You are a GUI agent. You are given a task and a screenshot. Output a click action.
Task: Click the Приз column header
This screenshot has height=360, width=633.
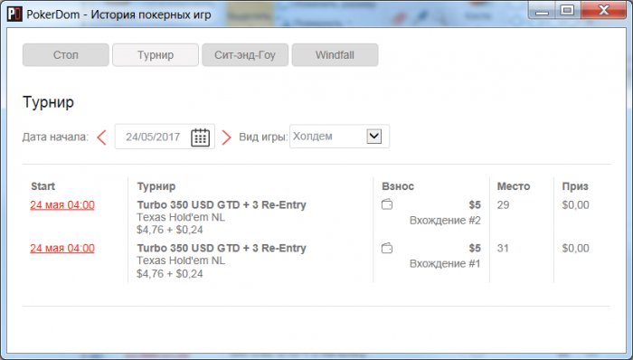575,186
